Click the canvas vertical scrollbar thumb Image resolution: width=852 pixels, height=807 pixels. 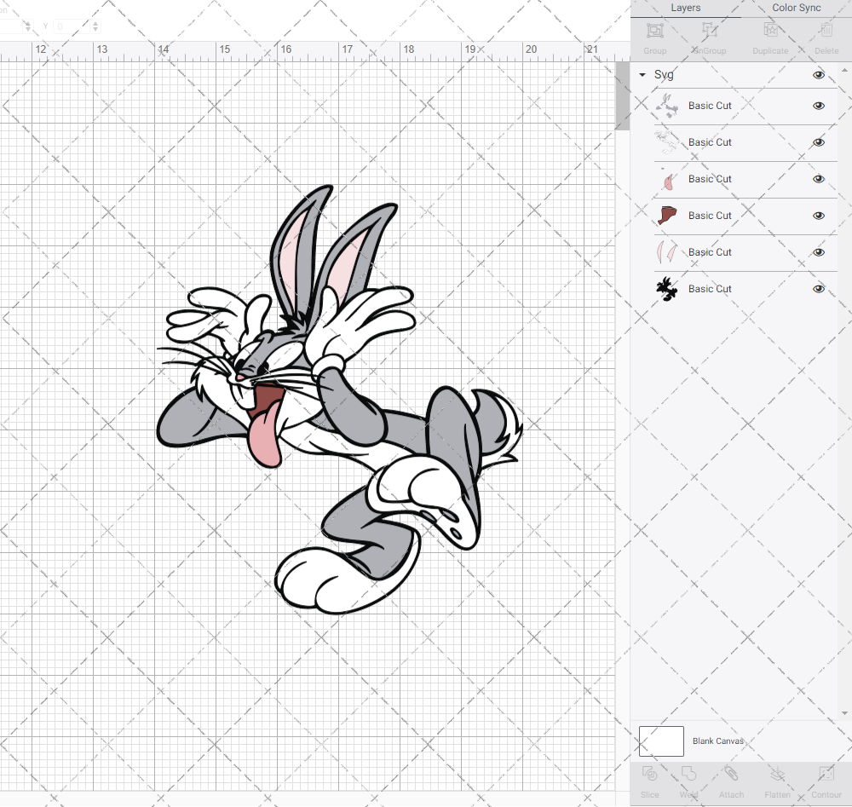click(x=622, y=95)
